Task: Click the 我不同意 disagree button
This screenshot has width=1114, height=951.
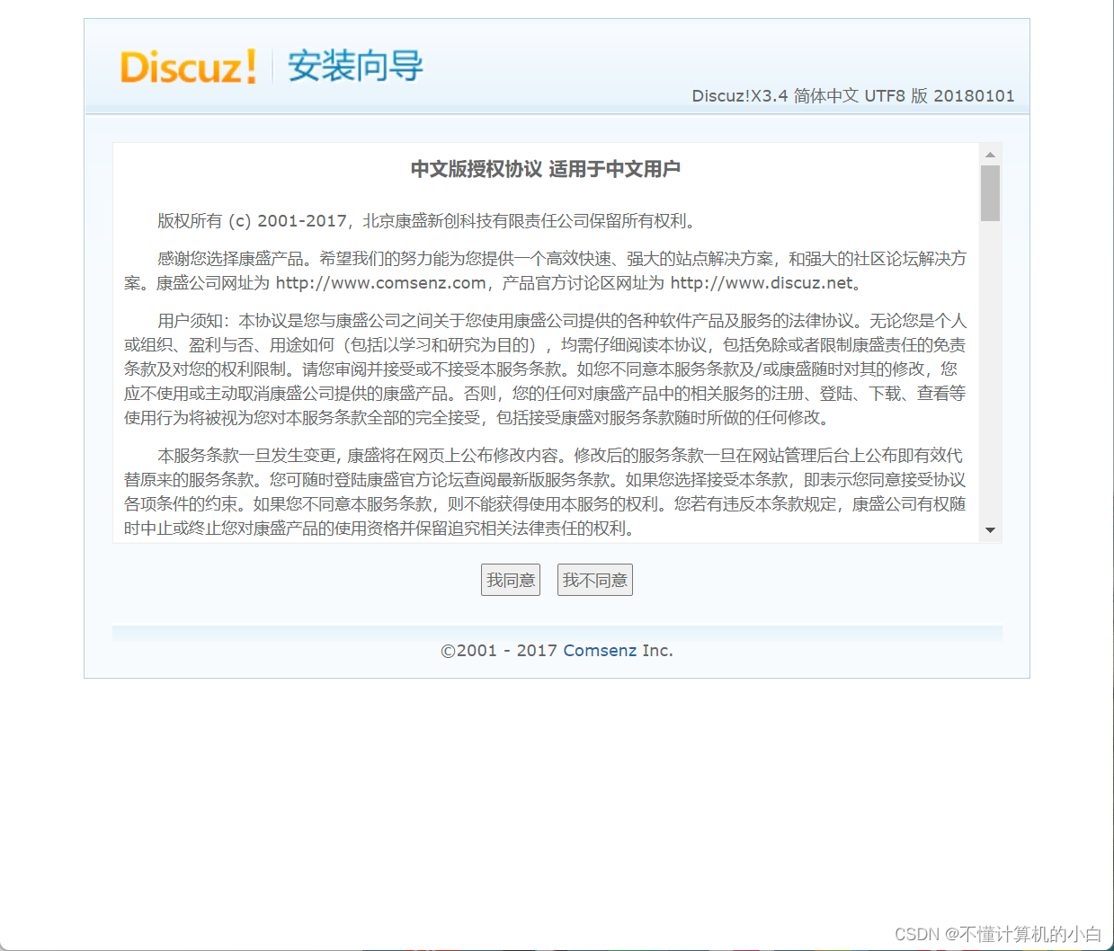Action: tap(595, 580)
